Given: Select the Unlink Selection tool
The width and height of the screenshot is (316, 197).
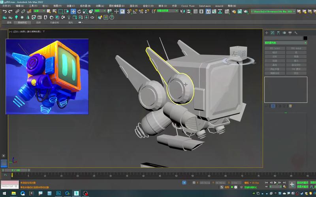Looking at the screenshot, I should (23, 11).
